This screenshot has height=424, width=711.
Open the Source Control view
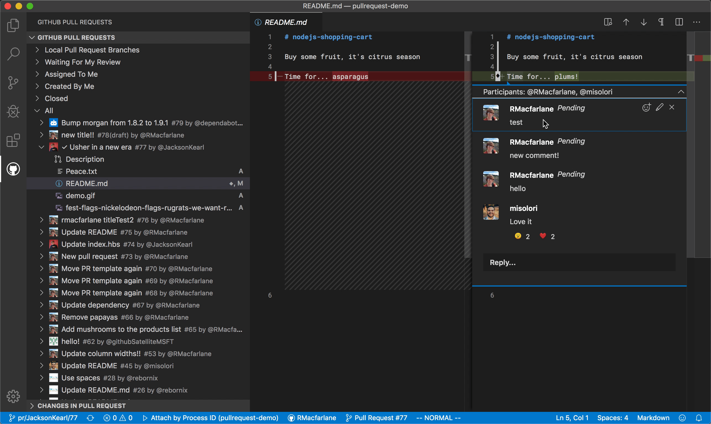point(13,83)
